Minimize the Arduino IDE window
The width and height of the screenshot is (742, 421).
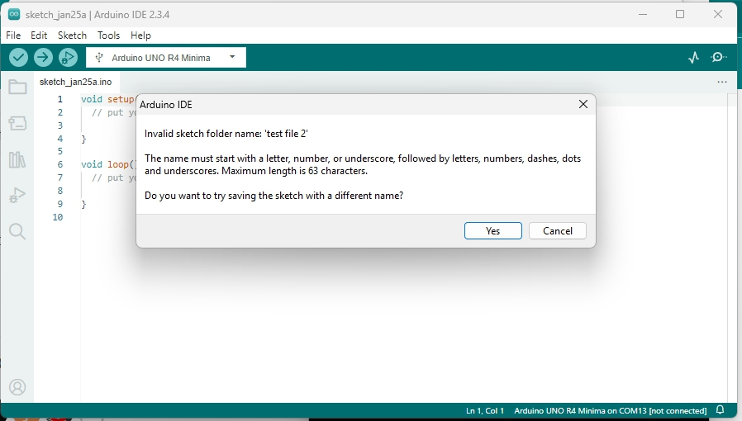tap(643, 14)
